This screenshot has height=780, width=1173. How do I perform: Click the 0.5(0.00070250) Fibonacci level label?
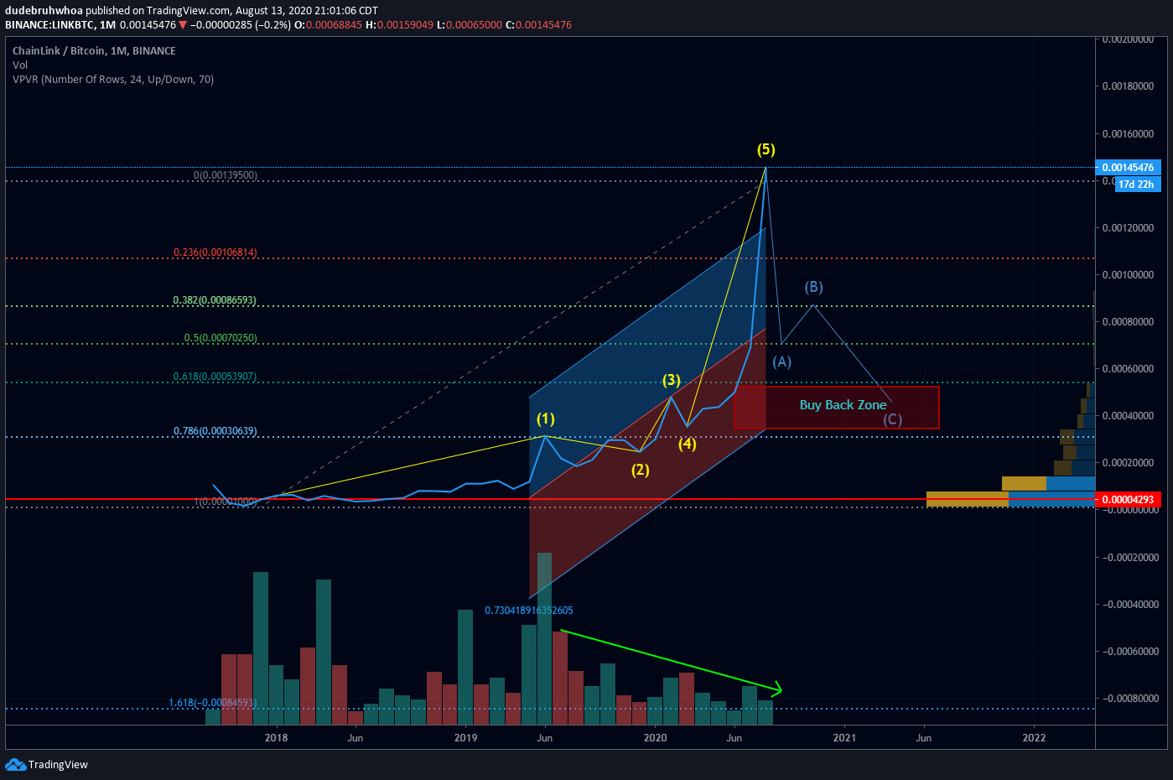tap(221, 338)
